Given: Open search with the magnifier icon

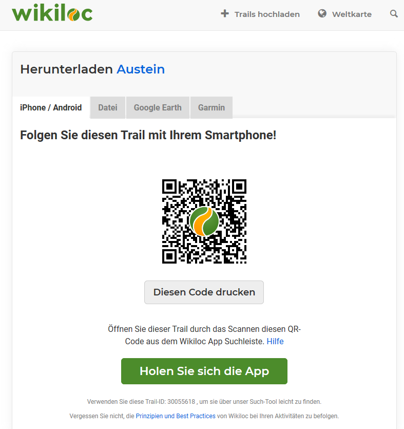Looking at the screenshot, I should (x=394, y=14).
